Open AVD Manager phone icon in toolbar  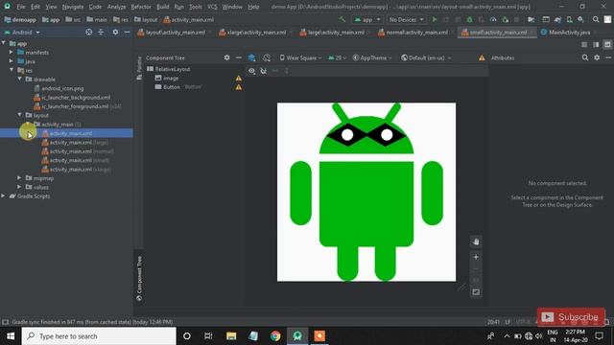pos(569,19)
